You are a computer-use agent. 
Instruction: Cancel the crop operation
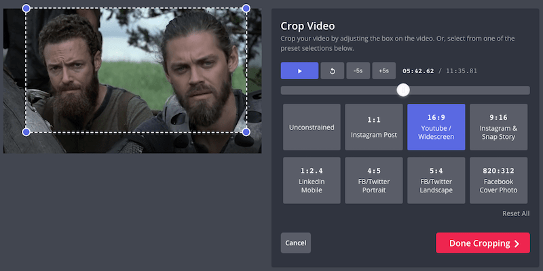296,243
